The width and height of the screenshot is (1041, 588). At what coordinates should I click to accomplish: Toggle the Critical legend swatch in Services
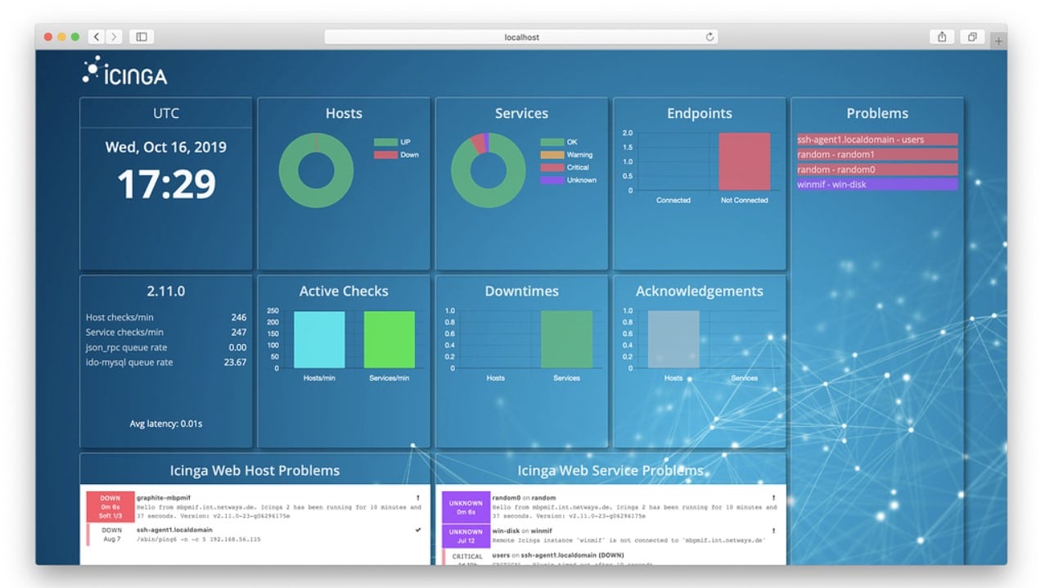click(552, 167)
